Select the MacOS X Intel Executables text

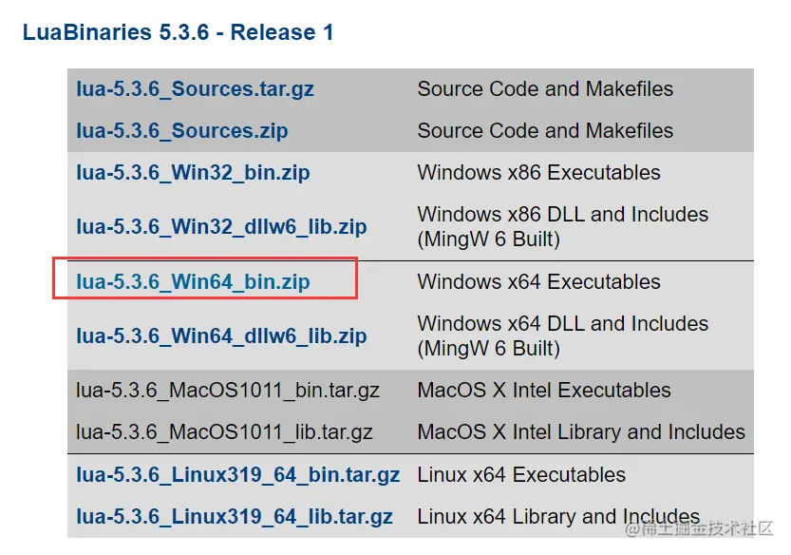(x=543, y=391)
